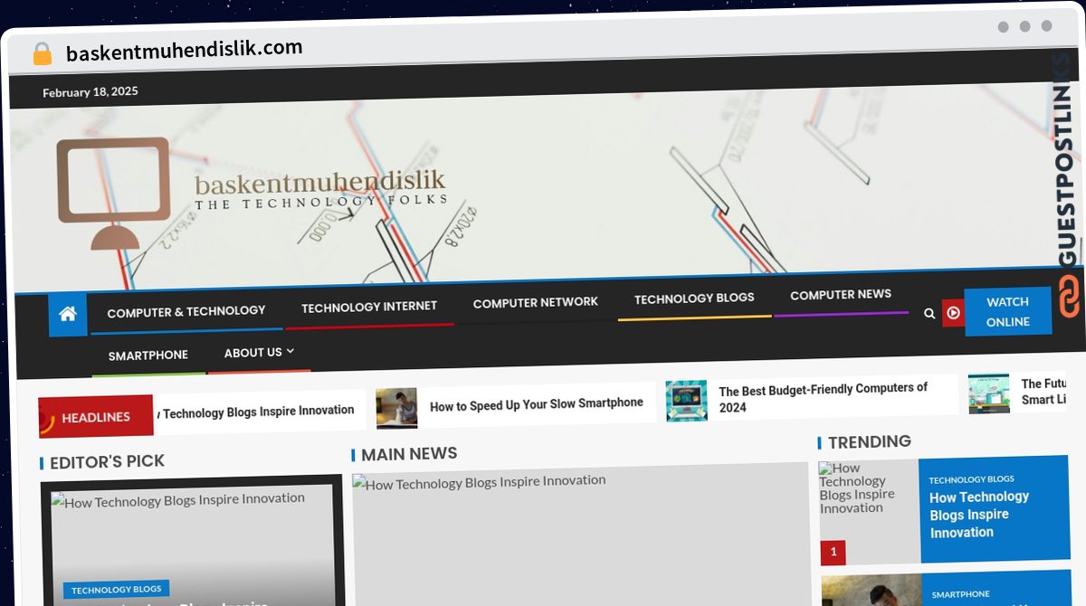1086x606 pixels.
Task: Select Technology Internet in the navbar
Action: [369, 307]
